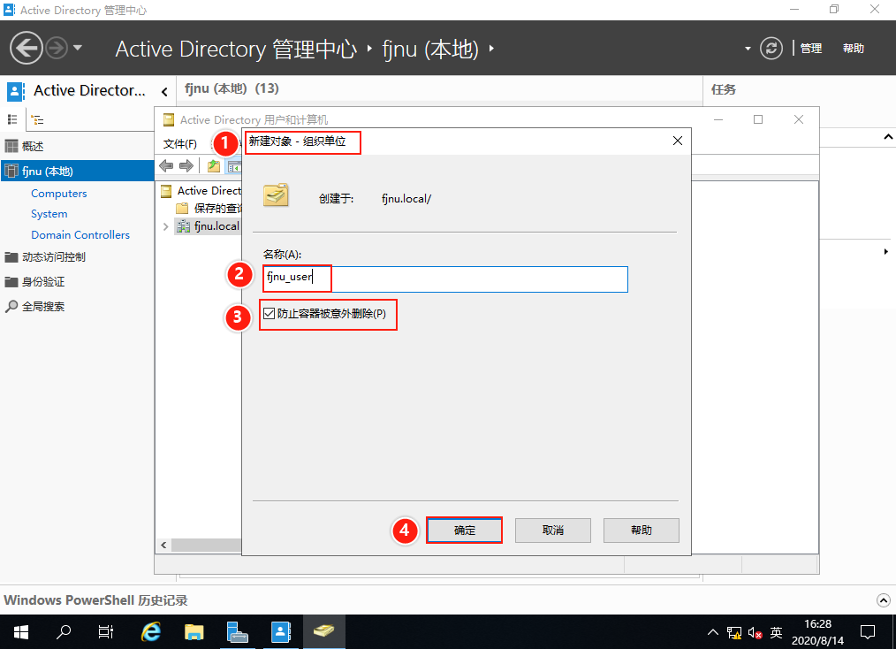Switch to list view in navigation pane
896x649 pixels.
click(12, 119)
